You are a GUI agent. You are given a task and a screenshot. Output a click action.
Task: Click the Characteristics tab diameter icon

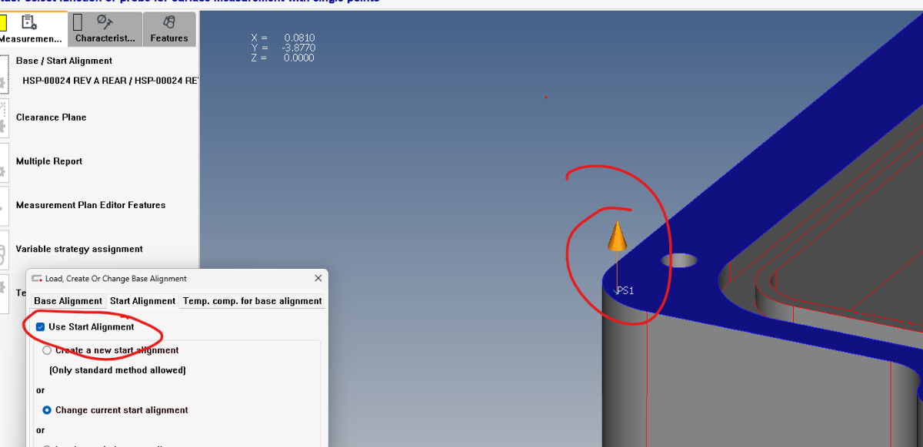point(105,22)
